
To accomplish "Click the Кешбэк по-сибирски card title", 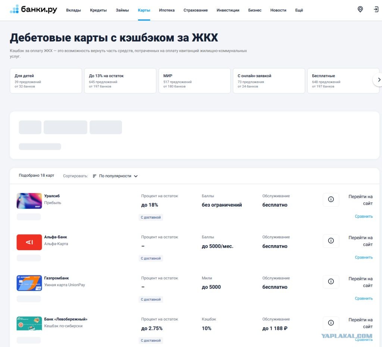I will pos(63,326).
